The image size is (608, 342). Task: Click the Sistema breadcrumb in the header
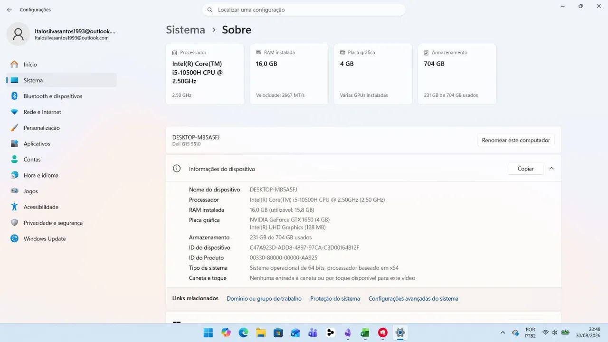click(185, 29)
